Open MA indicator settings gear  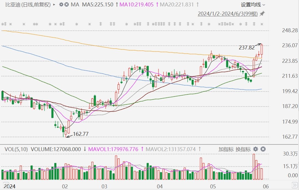[61, 4]
